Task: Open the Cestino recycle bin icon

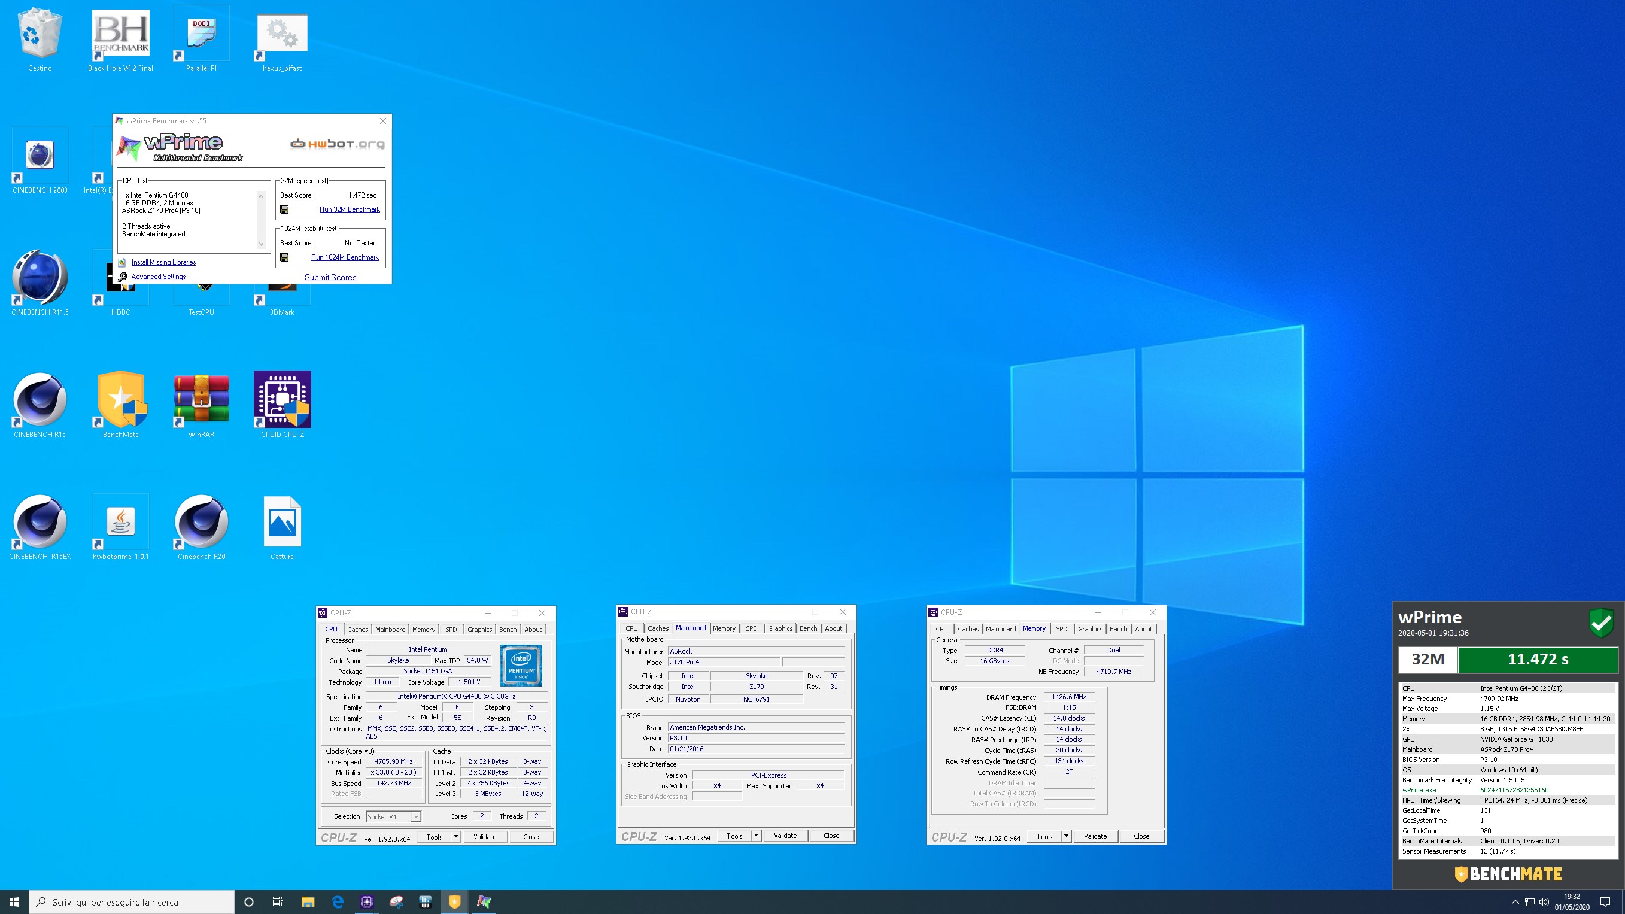Action: pos(40,39)
